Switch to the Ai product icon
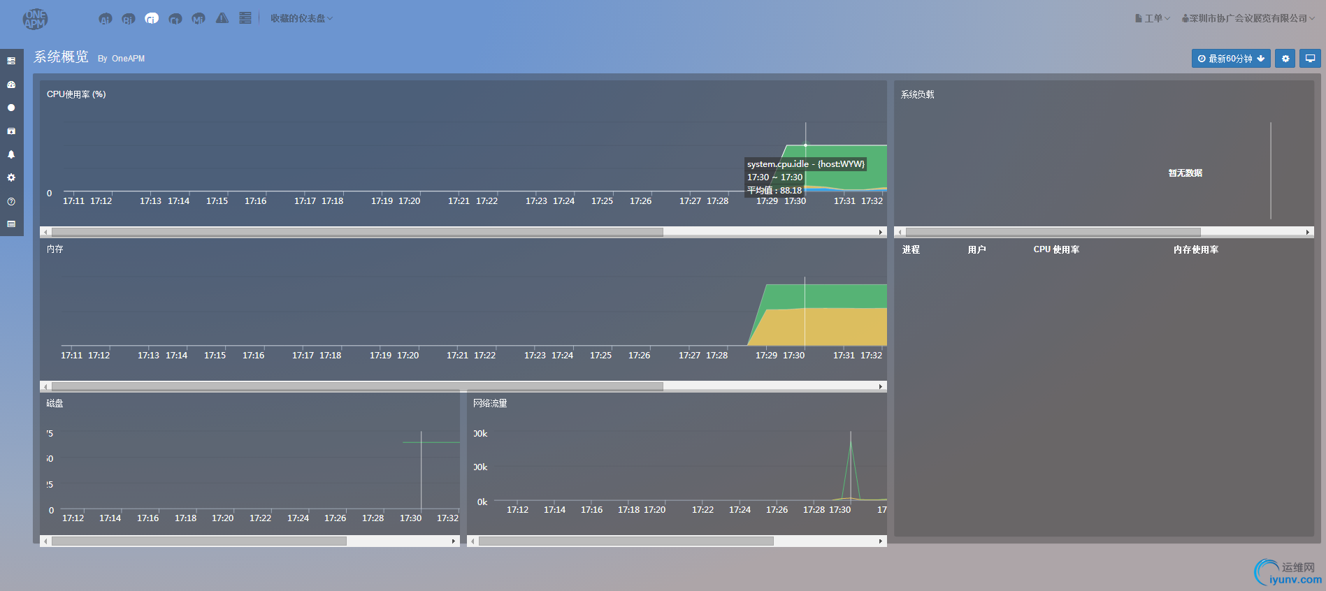The width and height of the screenshot is (1326, 591). click(106, 19)
